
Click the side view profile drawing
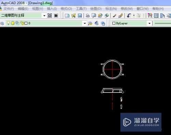112,91
